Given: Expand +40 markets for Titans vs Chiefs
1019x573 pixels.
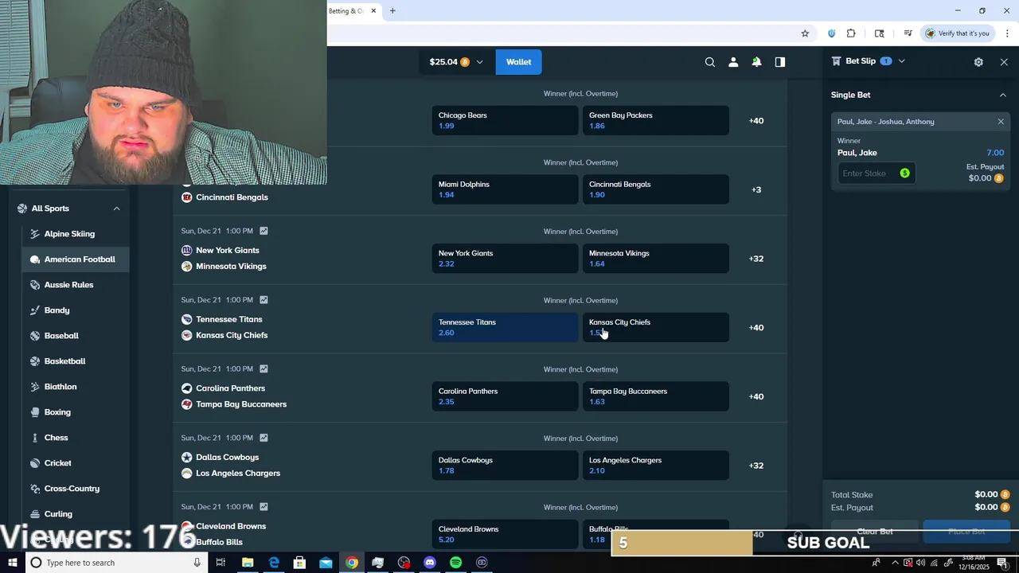Looking at the screenshot, I should 756,328.
